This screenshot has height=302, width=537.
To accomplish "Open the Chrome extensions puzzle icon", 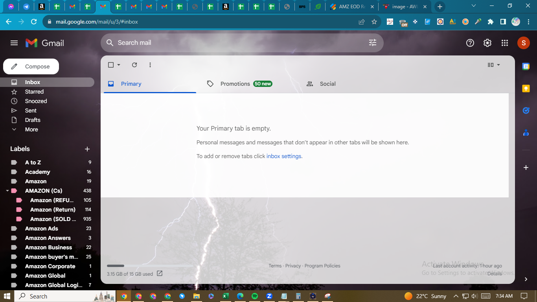I will click(490, 22).
